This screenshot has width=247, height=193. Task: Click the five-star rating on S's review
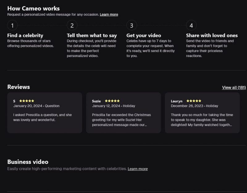pyautogui.click(x=27, y=101)
